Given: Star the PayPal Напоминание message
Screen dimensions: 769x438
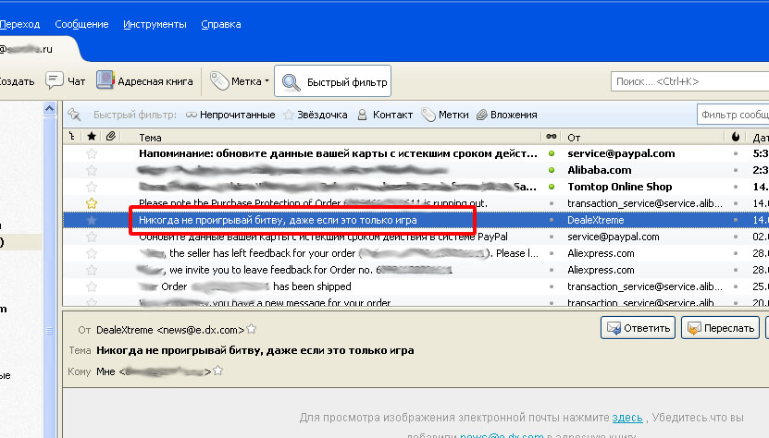Looking at the screenshot, I should pyautogui.click(x=92, y=153).
